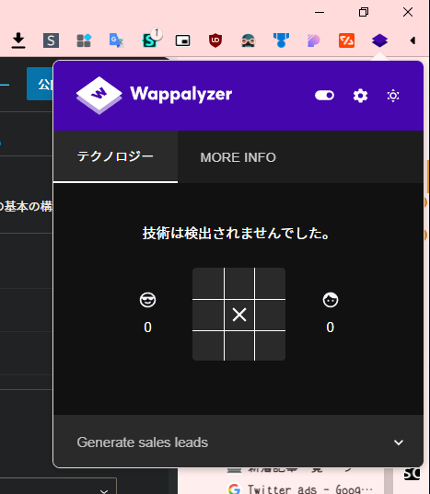The image size is (430, 494).
Task: Click the middle-left tic-tac-toe cell
Action: 208,315
